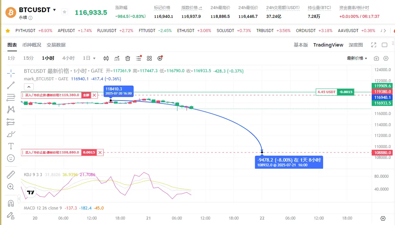The image size is (395, 225).
Task: Select the text annotation tool
Action: point(11,146)
